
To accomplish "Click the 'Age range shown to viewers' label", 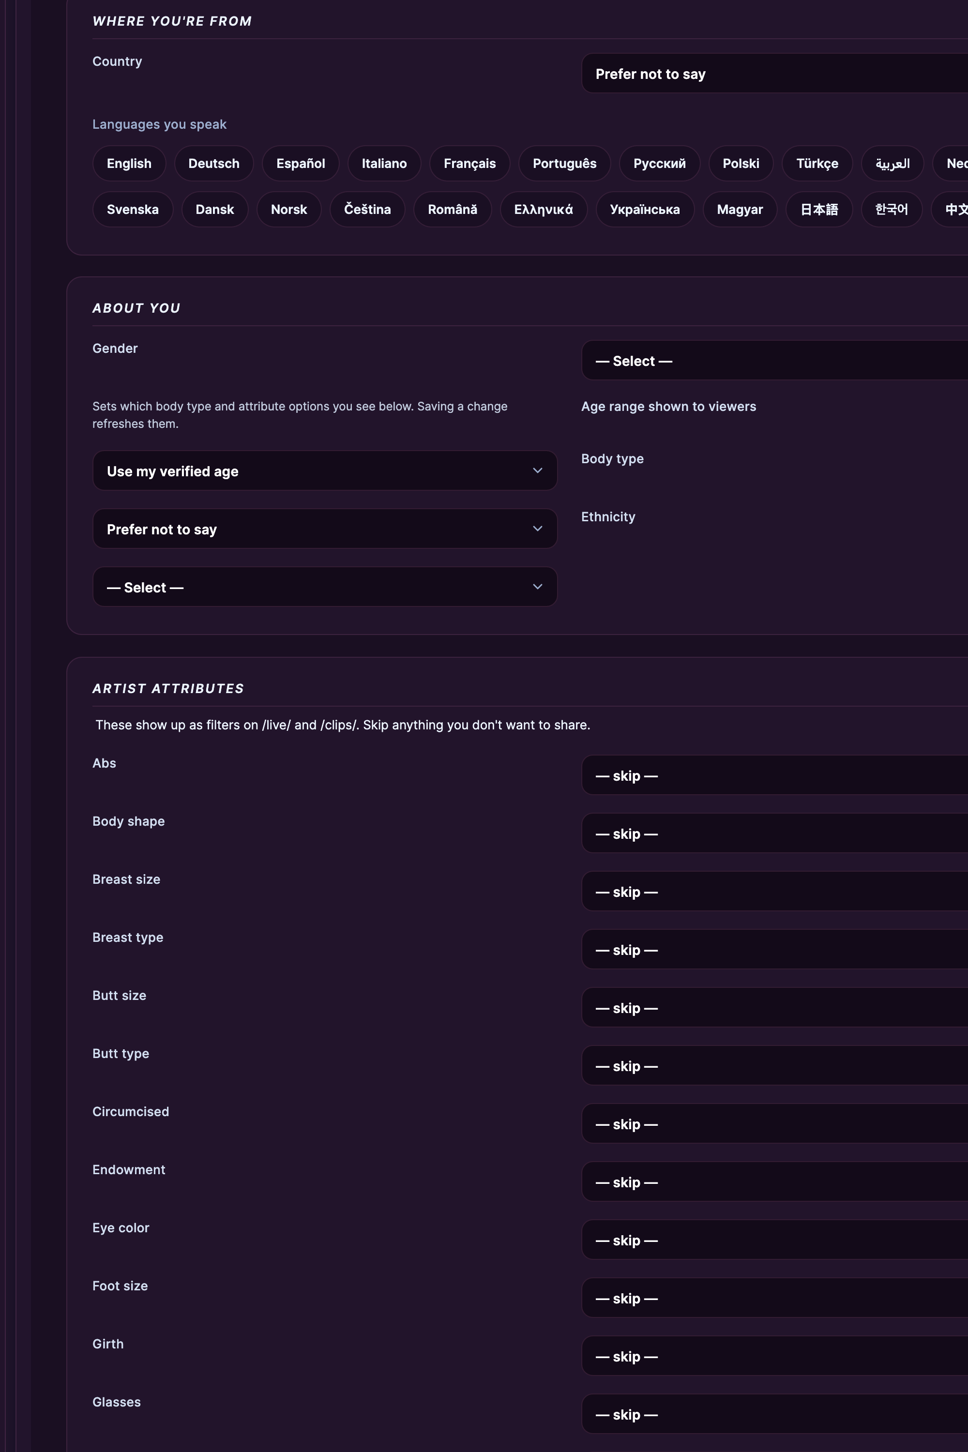I will [x=668, y=406].
